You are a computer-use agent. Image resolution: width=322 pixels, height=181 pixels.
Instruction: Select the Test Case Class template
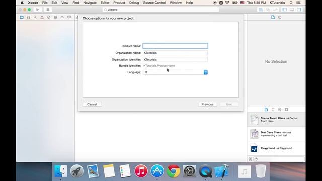coord(276,134)
